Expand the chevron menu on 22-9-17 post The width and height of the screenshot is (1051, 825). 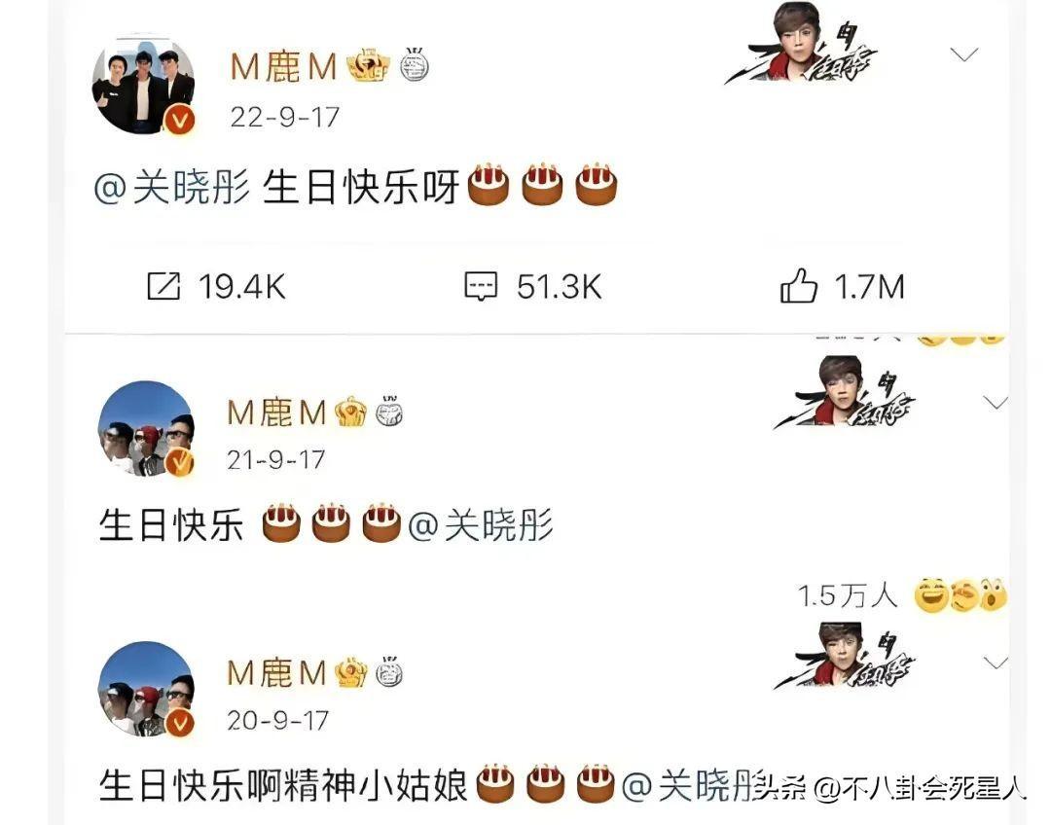coord(964,54)
